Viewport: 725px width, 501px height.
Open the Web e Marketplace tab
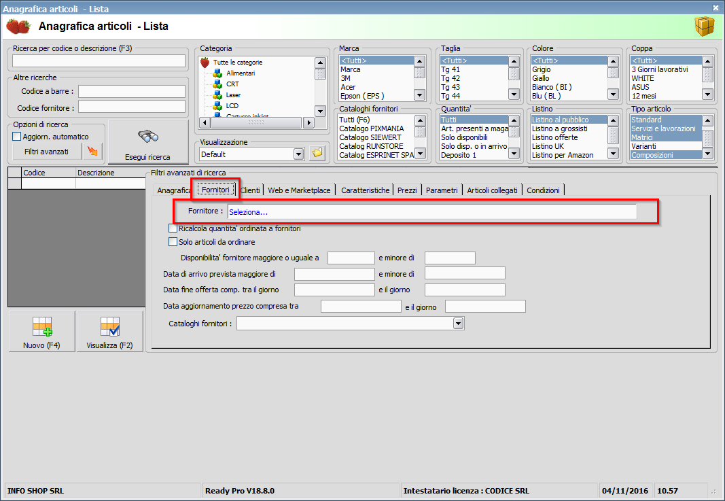299,190
